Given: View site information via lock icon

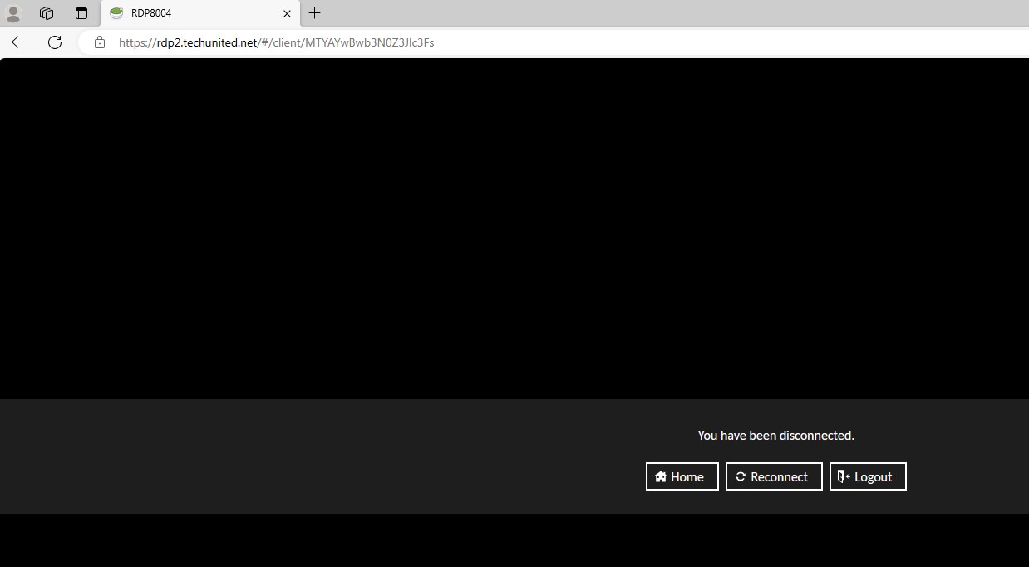Looking at the screenshot, I should tap(100, 42).
